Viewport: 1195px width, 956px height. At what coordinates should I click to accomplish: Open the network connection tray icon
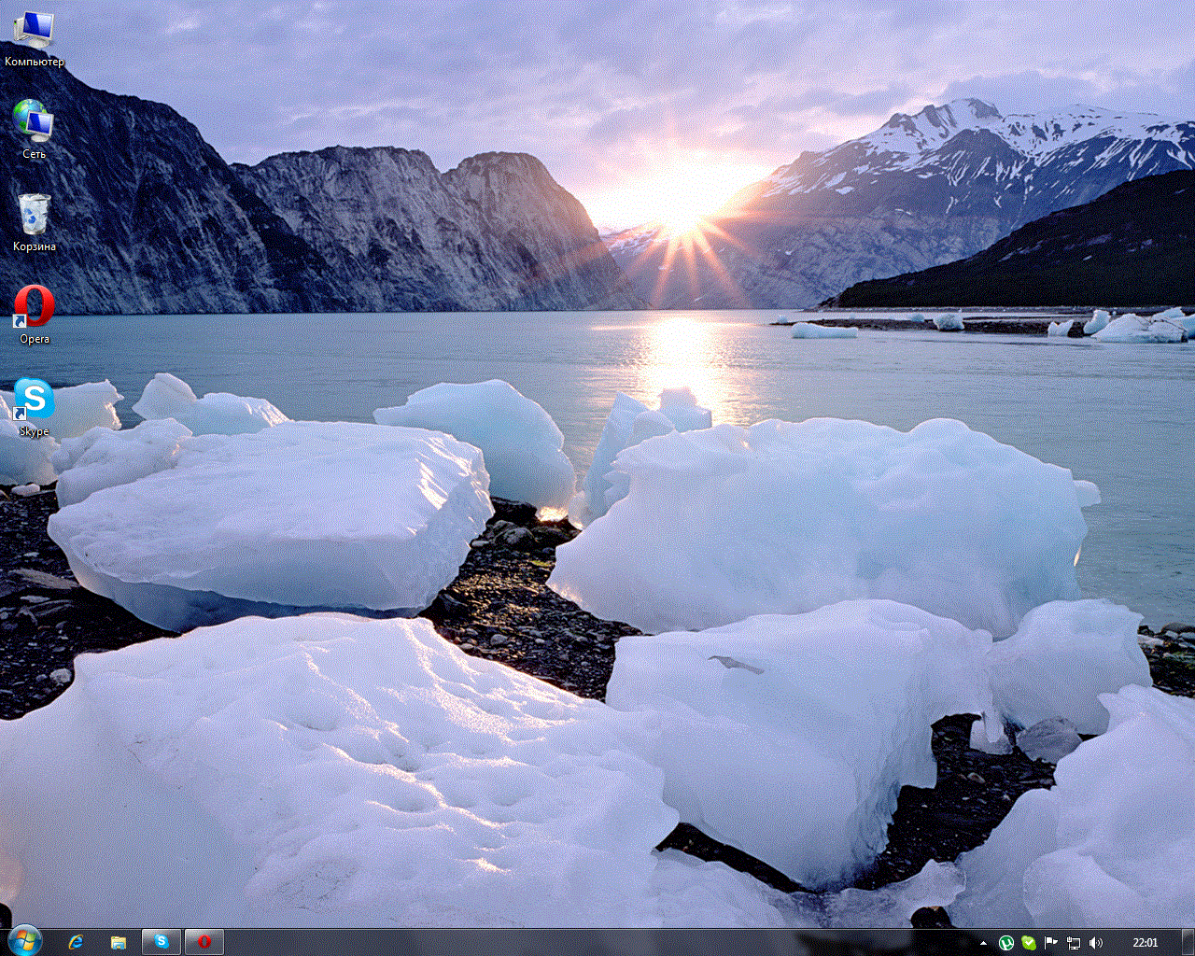pyautogui.click(x=1074, y=943)
